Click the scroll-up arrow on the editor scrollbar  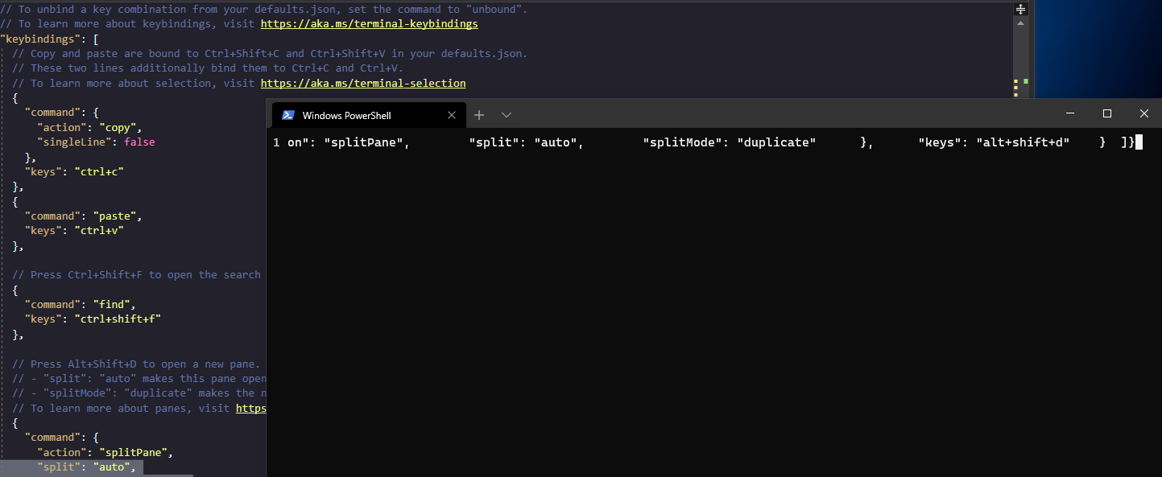point(1020,23)
